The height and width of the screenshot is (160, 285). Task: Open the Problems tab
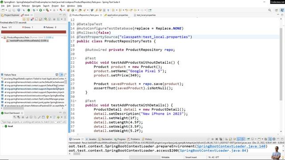[134, 139]
